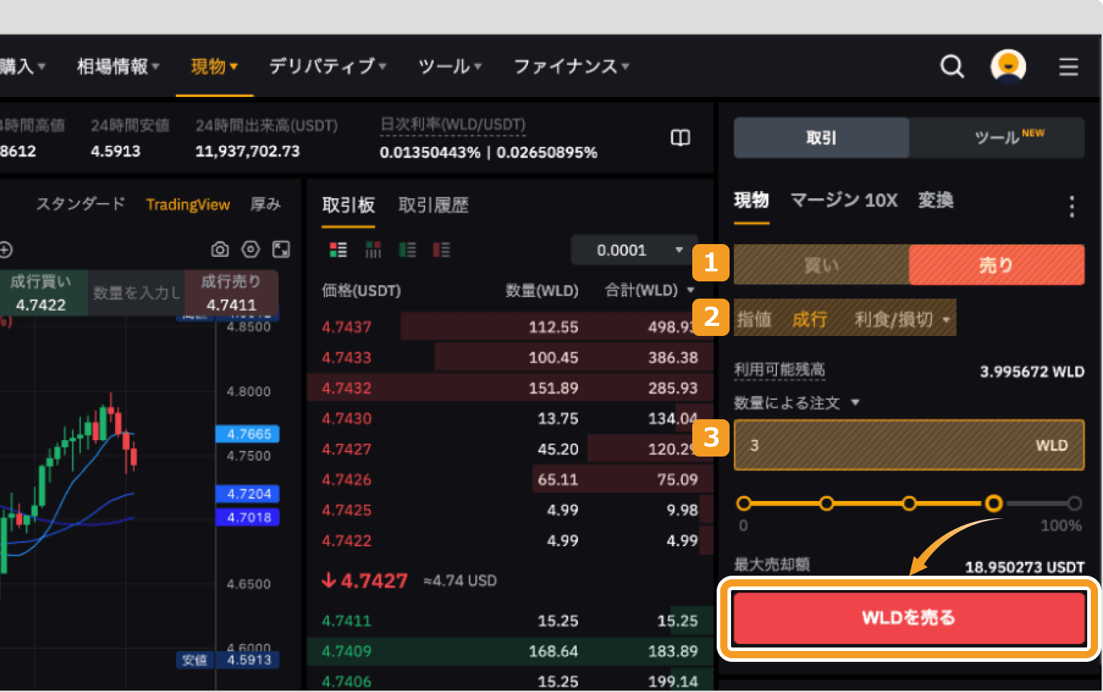This screenshot has height=692, width=1103.
Task: Choose 指値 limit order type
Action: click(754, 319)
